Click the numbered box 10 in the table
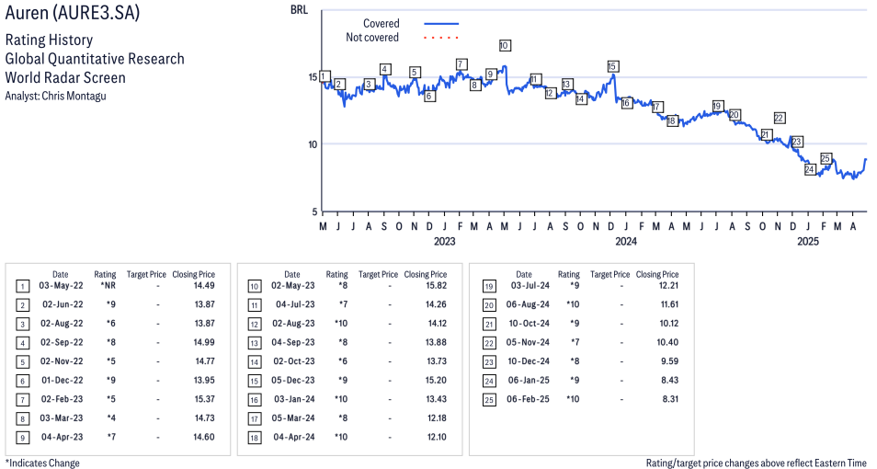 click(255, 287)
